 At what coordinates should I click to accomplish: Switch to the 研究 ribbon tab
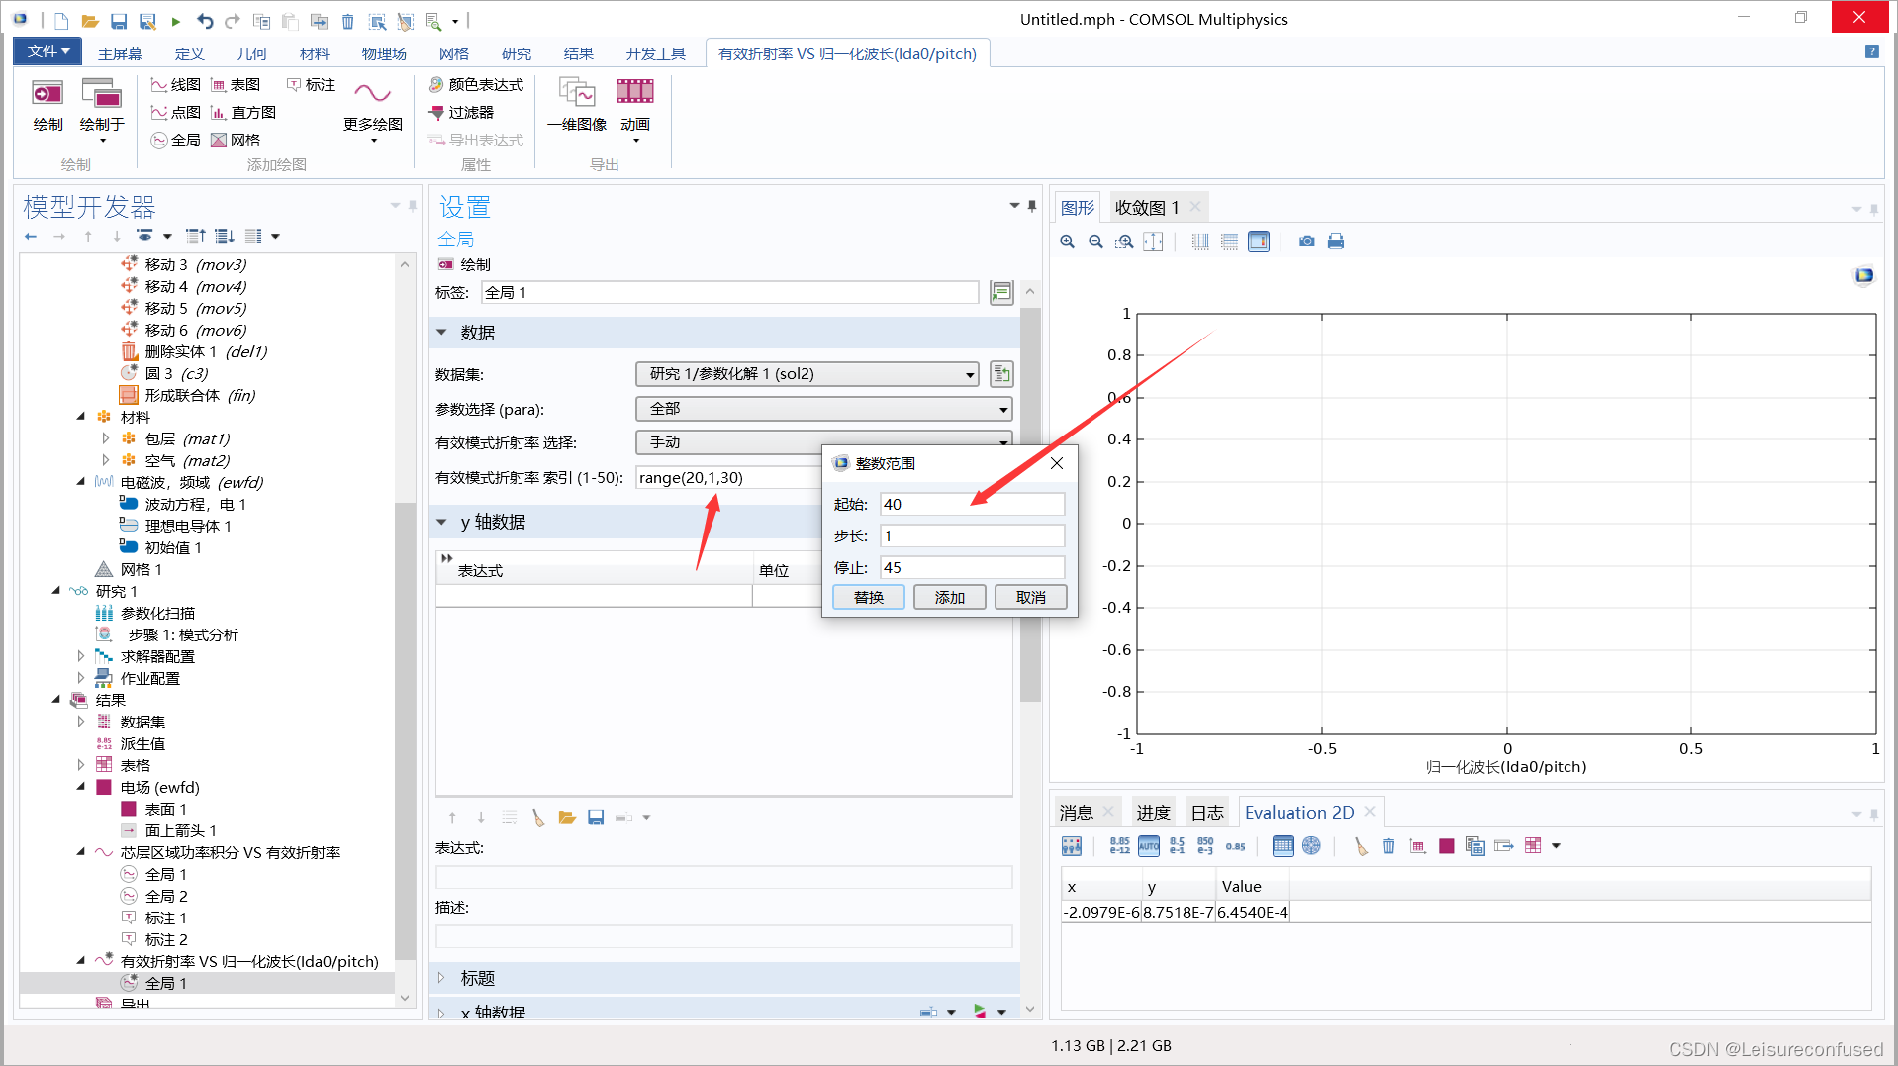pos(517,53)
